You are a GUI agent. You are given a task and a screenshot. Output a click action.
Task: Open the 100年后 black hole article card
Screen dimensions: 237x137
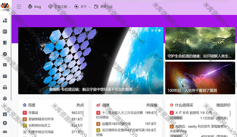200,78
